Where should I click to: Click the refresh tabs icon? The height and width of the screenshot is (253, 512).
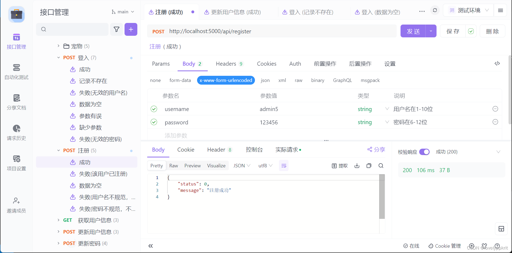435,10
